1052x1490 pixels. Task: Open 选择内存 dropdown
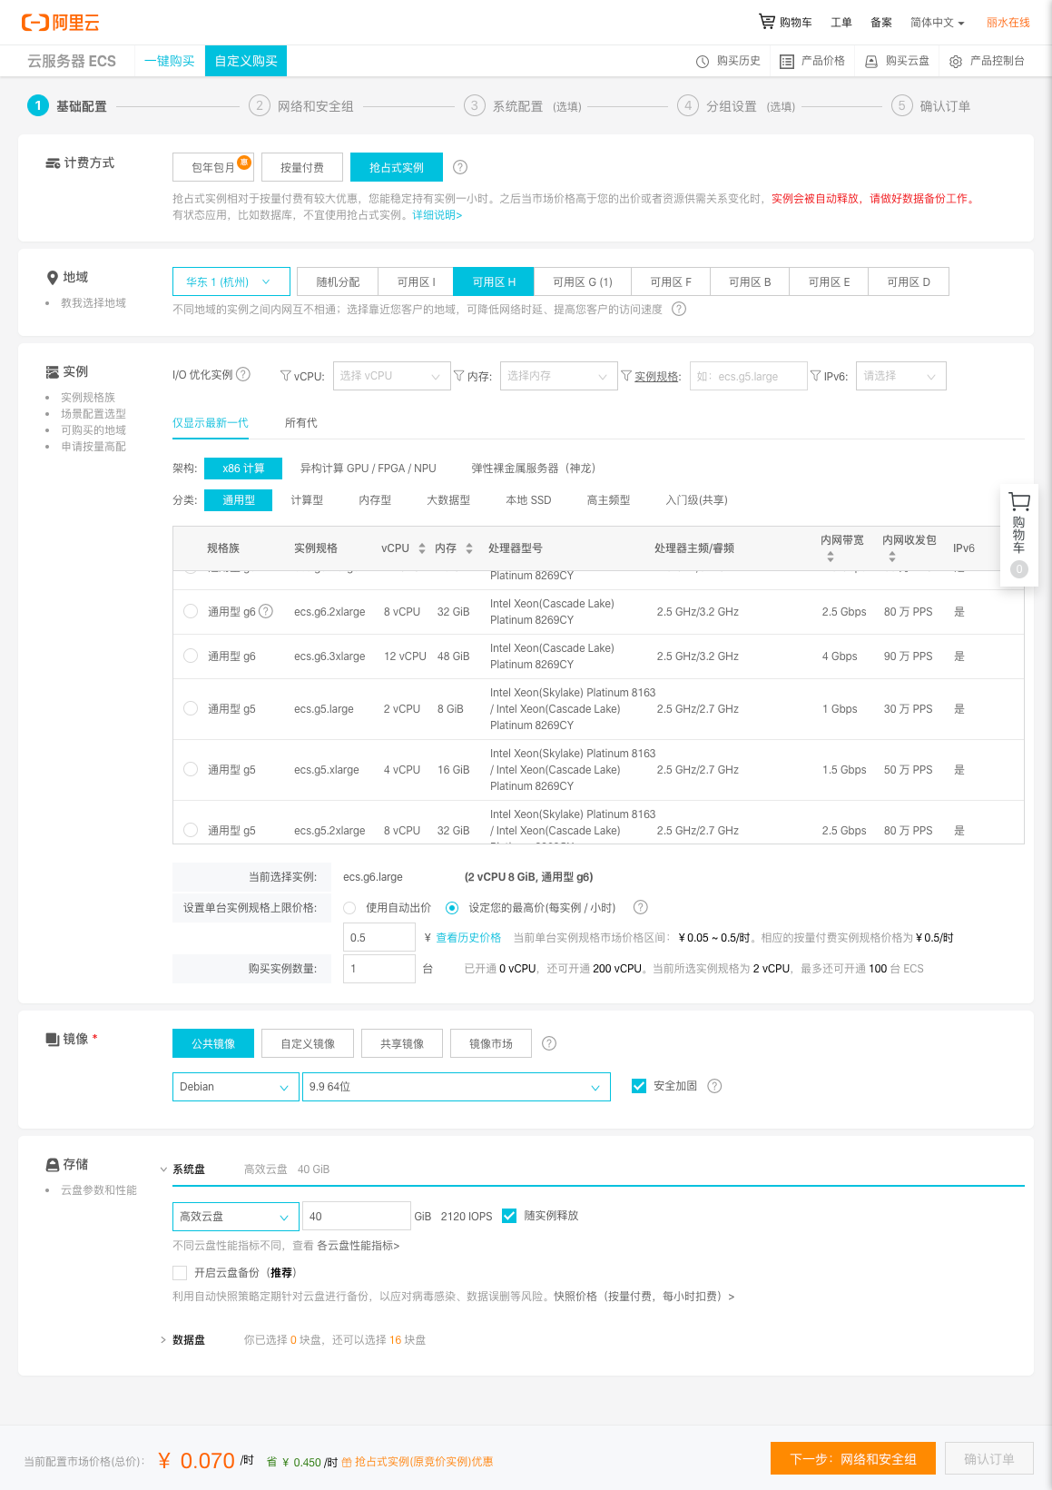click(559, 376)
